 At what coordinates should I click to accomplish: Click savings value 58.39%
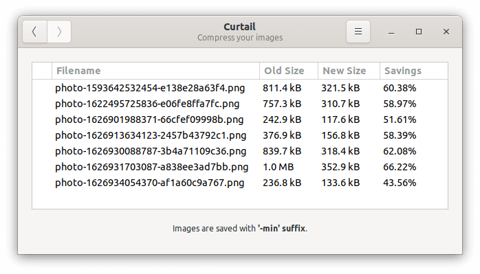[400, 135]
